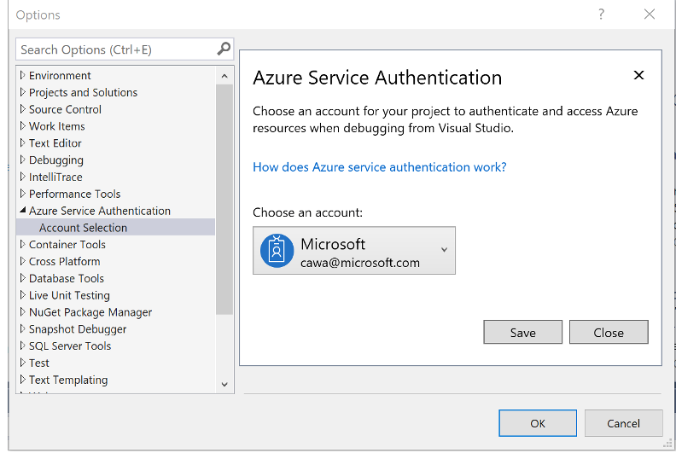676x453 pixels.
Task: Select Database Tools category
Action: click(x=67, y=278)
